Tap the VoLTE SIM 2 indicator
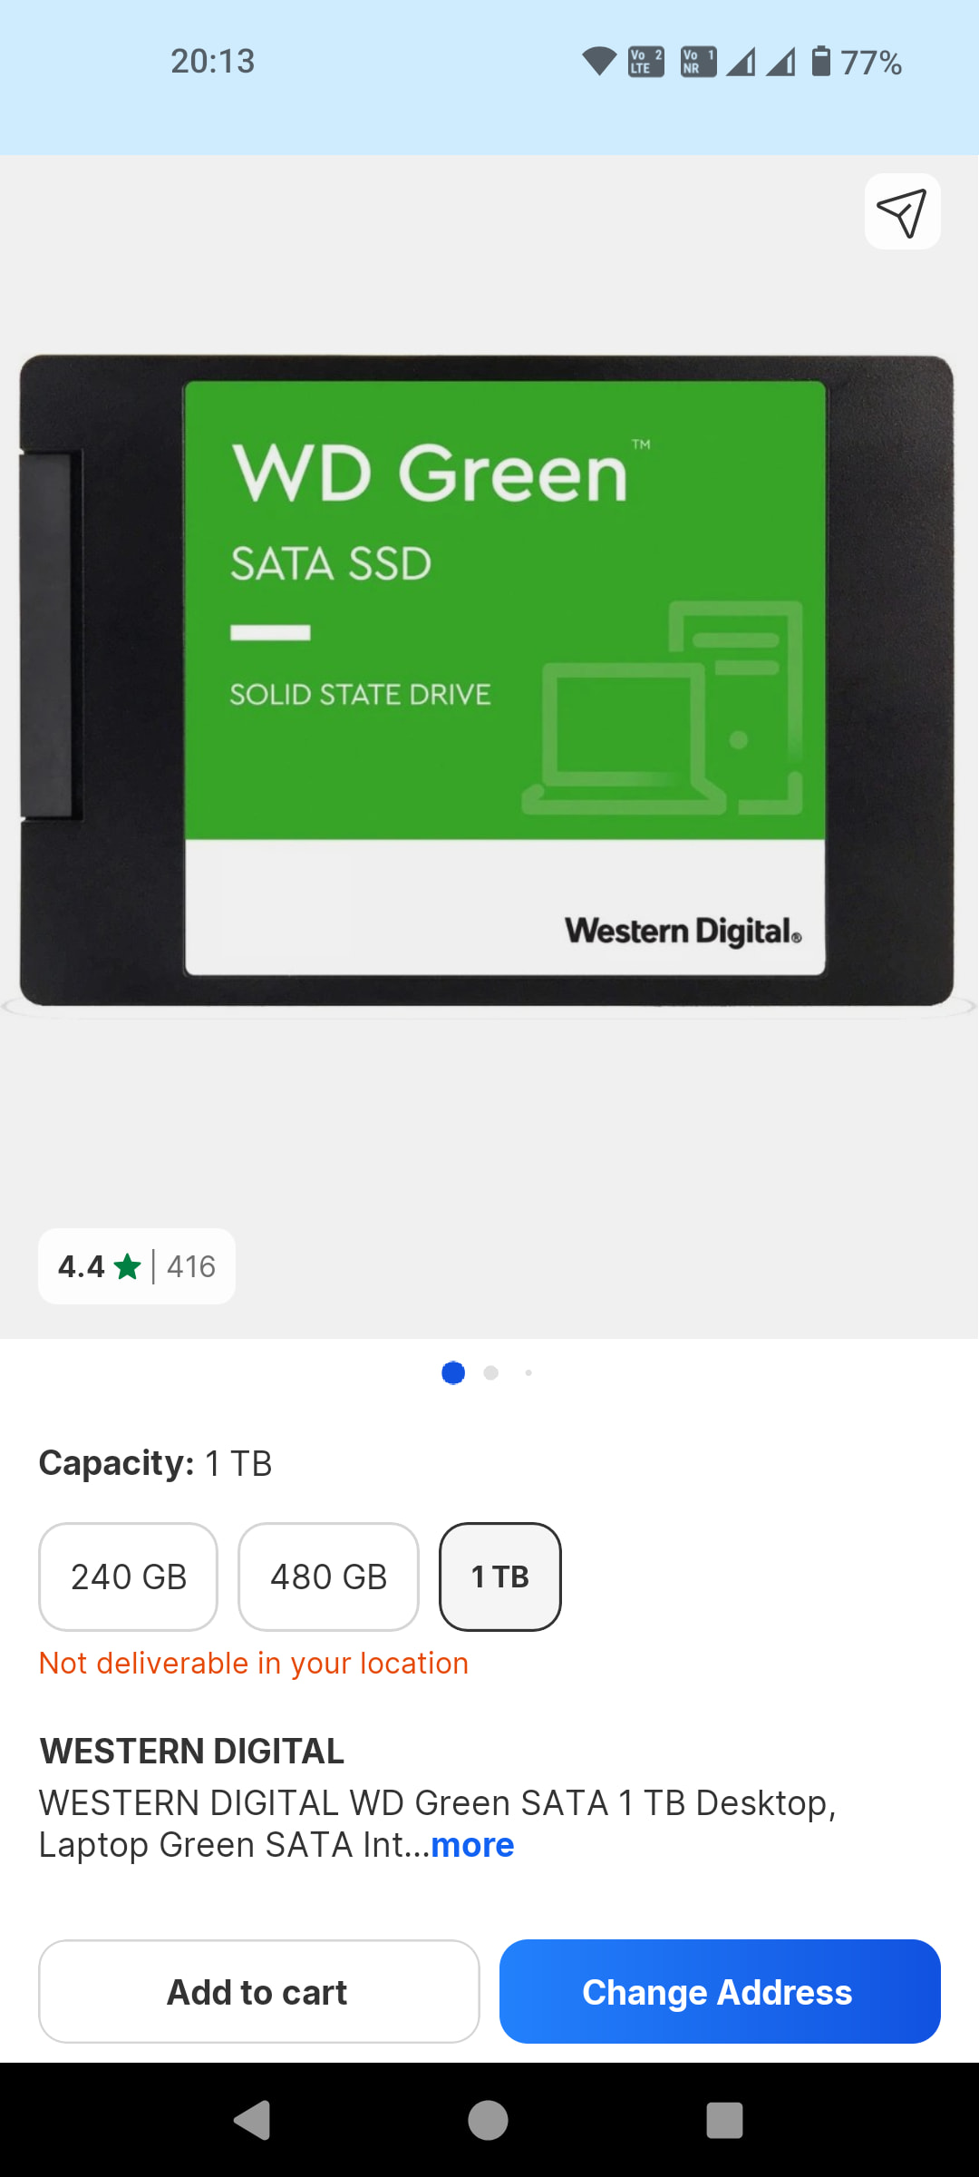The width and height of the screenshot is (979, 2177). point(646,61)
